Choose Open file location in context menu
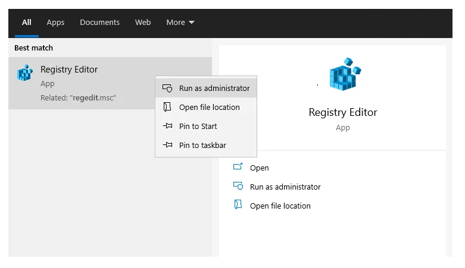Screen dimensions: 465x268 click(x=206, y=107)
